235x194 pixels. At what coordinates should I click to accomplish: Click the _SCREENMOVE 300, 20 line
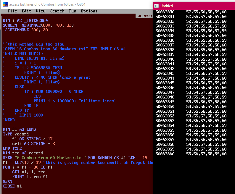(25, 30)
